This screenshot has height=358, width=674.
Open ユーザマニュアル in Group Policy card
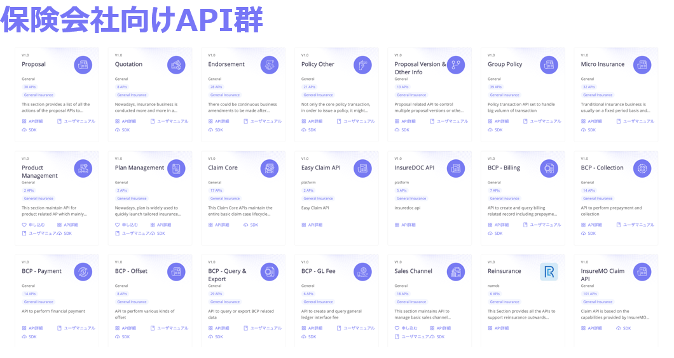pyautogui.click(x=542, y=121)
